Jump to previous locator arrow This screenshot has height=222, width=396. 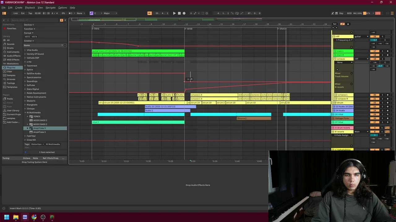(333, 27)
